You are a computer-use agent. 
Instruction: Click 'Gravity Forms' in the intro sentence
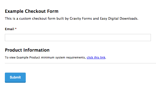81,19
